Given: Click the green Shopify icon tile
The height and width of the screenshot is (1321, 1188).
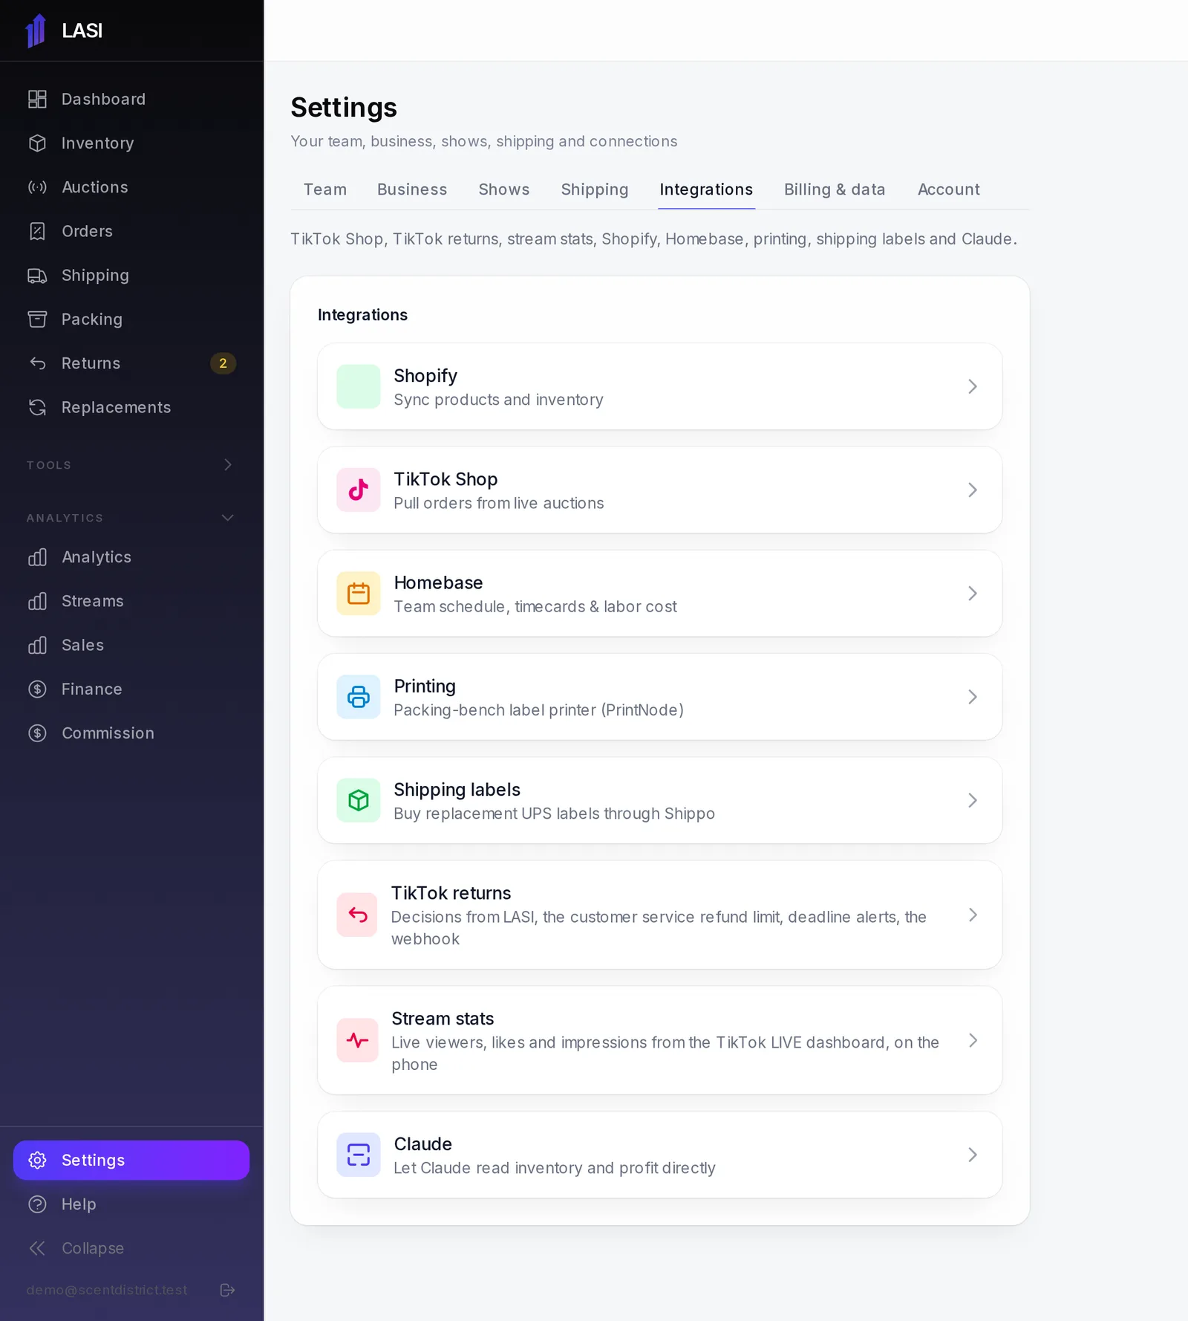Looking at the screenshot, I should [359, 386].
